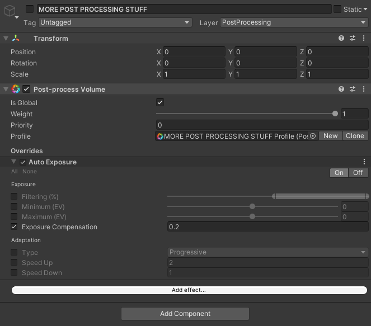Open the Adaptation Type dropdown showing Progressive

(268, 252)
